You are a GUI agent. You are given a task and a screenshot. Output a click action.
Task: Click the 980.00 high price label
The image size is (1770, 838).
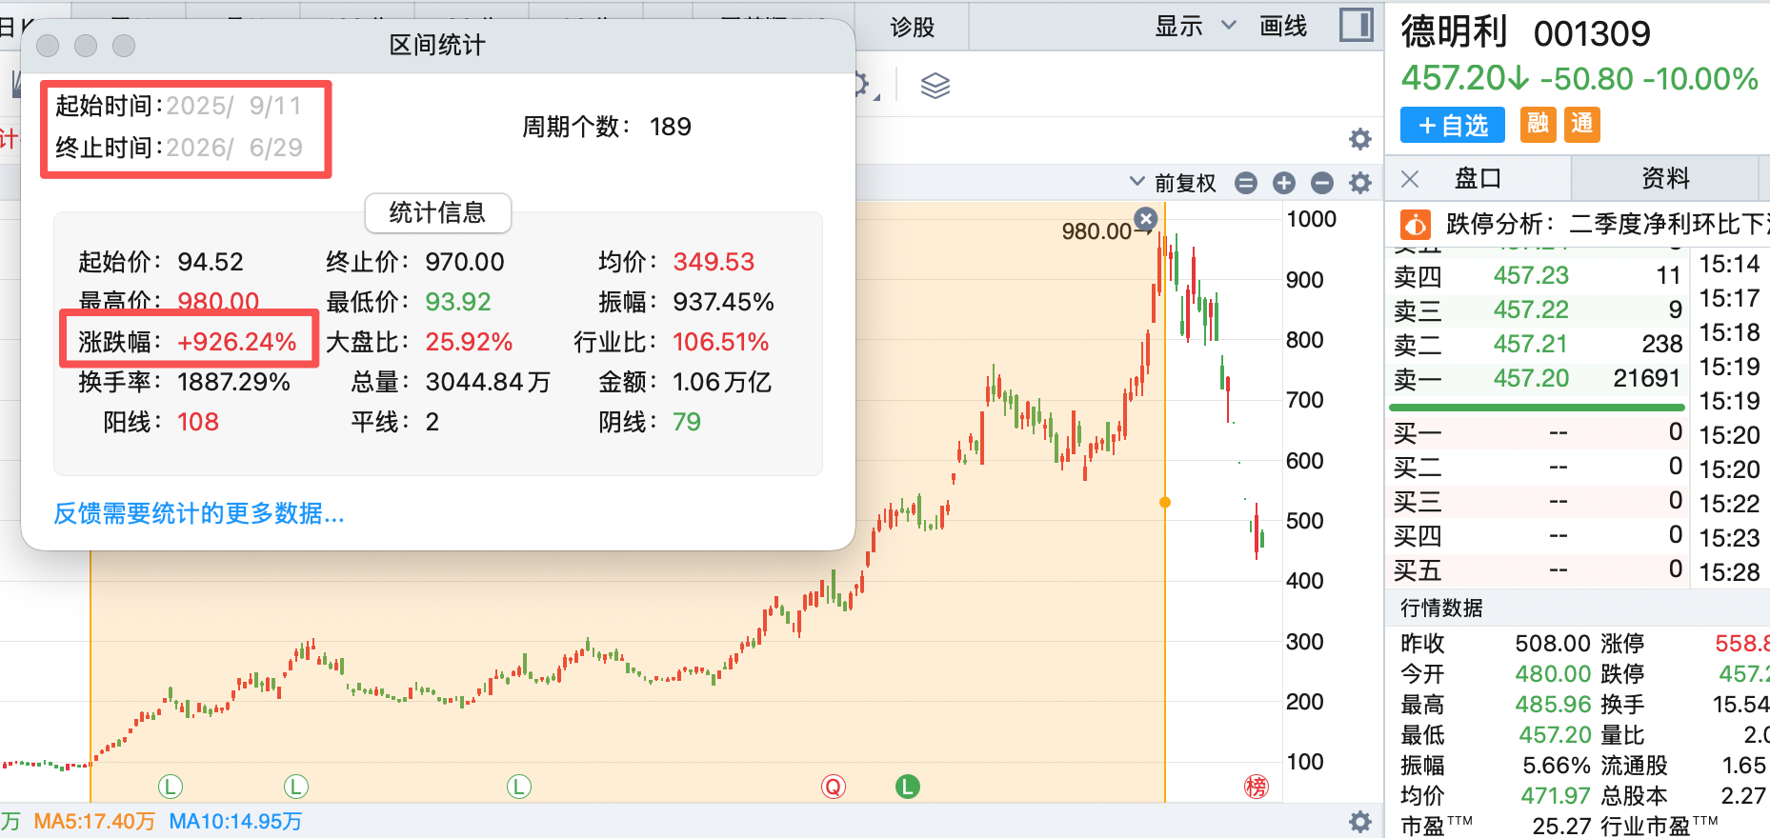1096,231
